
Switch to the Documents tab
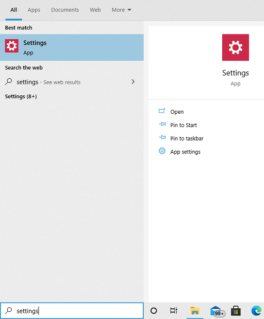[x=65, y=10]
